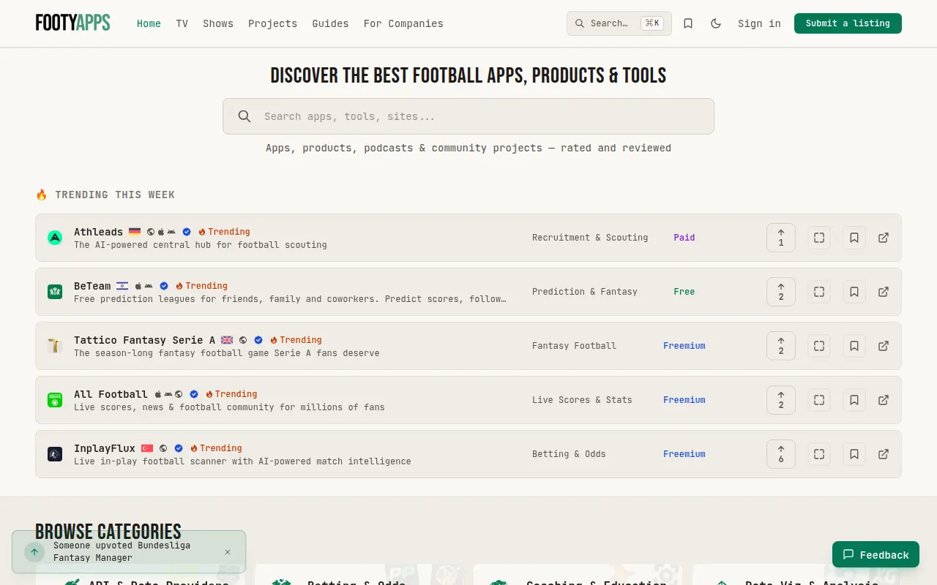Open the header Search box

tap(619, 23)
